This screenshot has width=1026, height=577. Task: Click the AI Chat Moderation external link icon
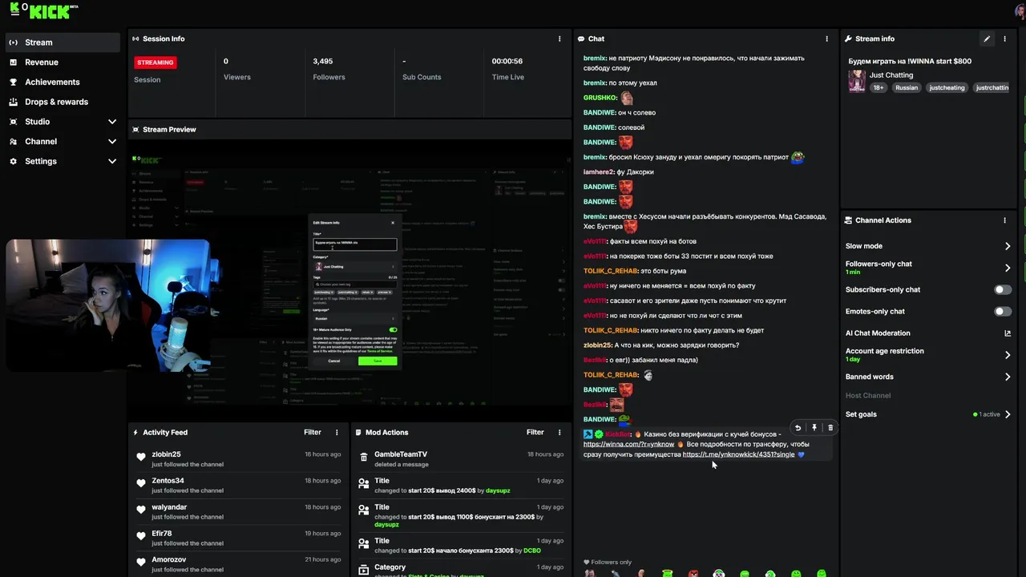(1008, 333)
